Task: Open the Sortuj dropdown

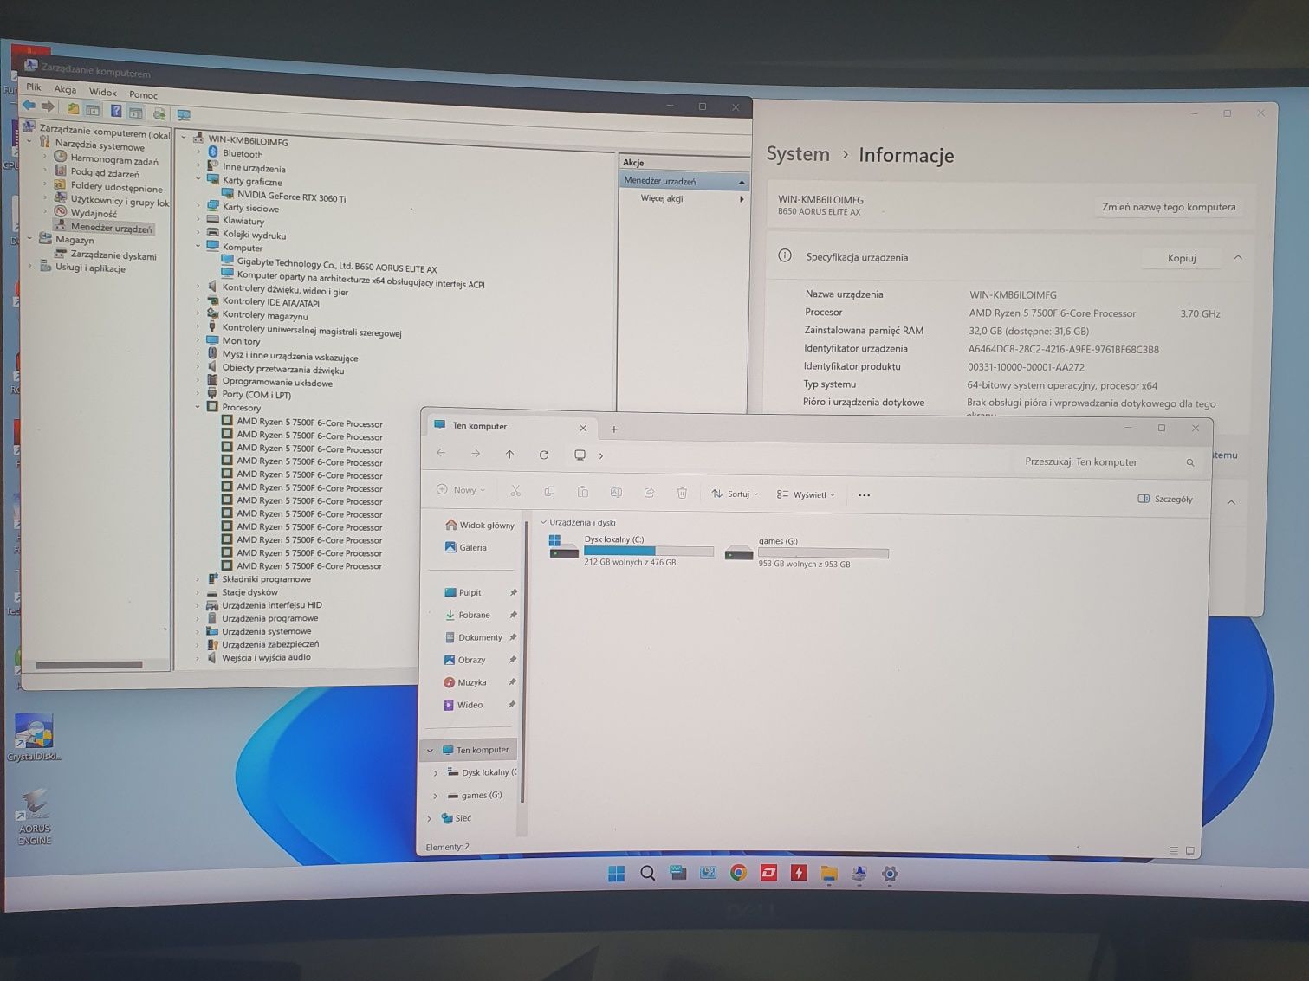Action: [x=735, y=494]
